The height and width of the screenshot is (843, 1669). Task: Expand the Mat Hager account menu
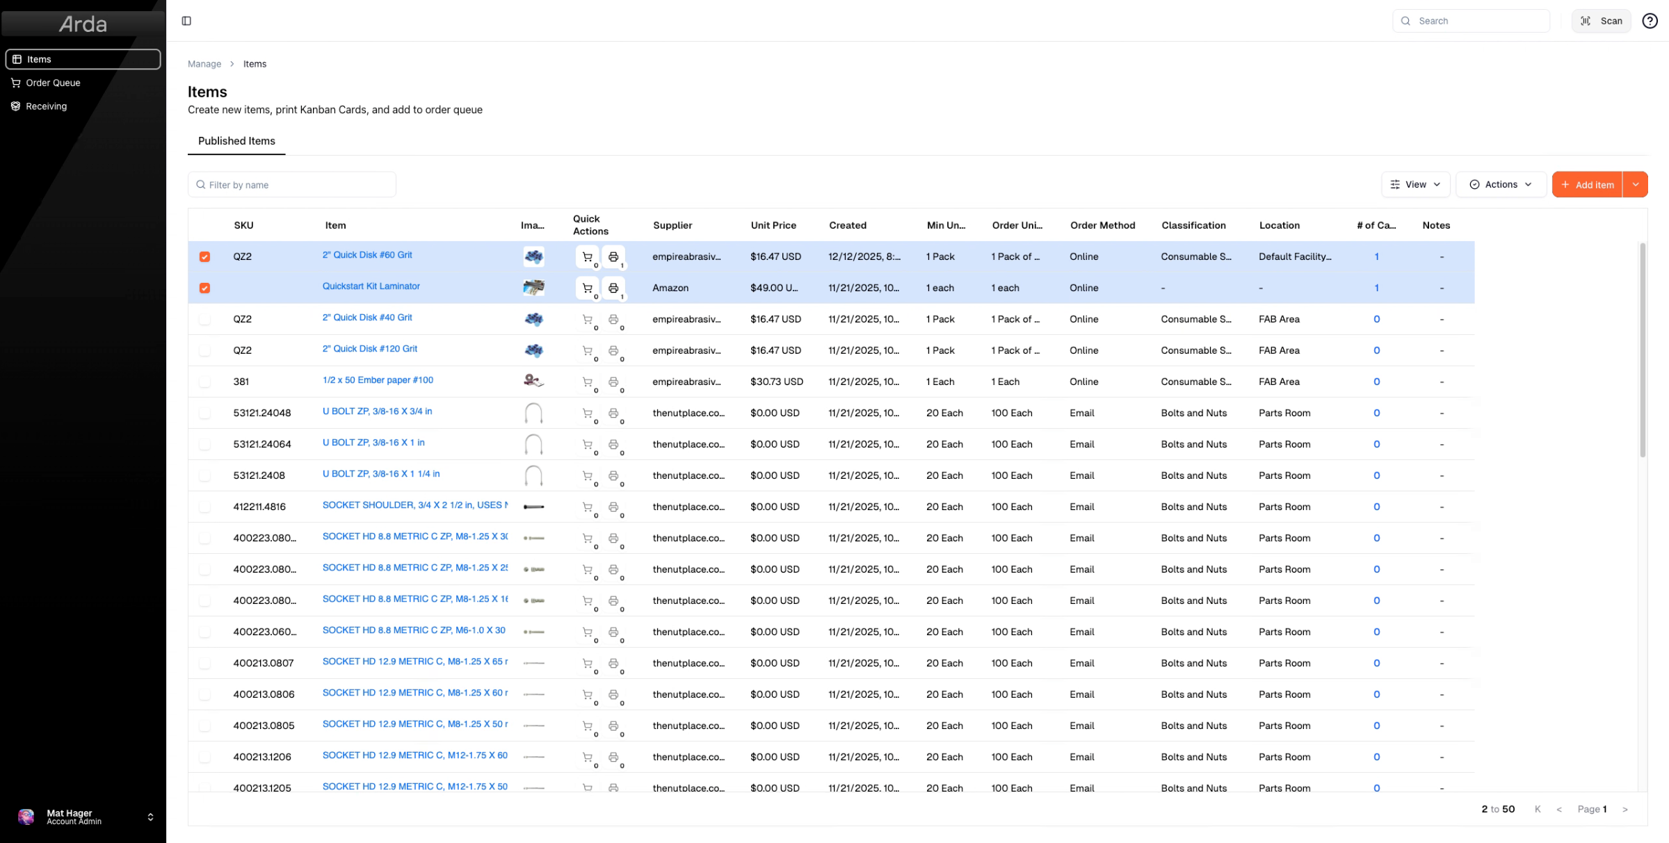tap(83, 817)
